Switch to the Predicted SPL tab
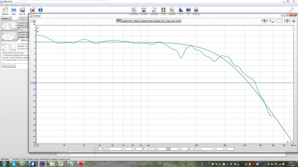Image resolution: width=298 pixels, height=167 pixels. point(127,21)
